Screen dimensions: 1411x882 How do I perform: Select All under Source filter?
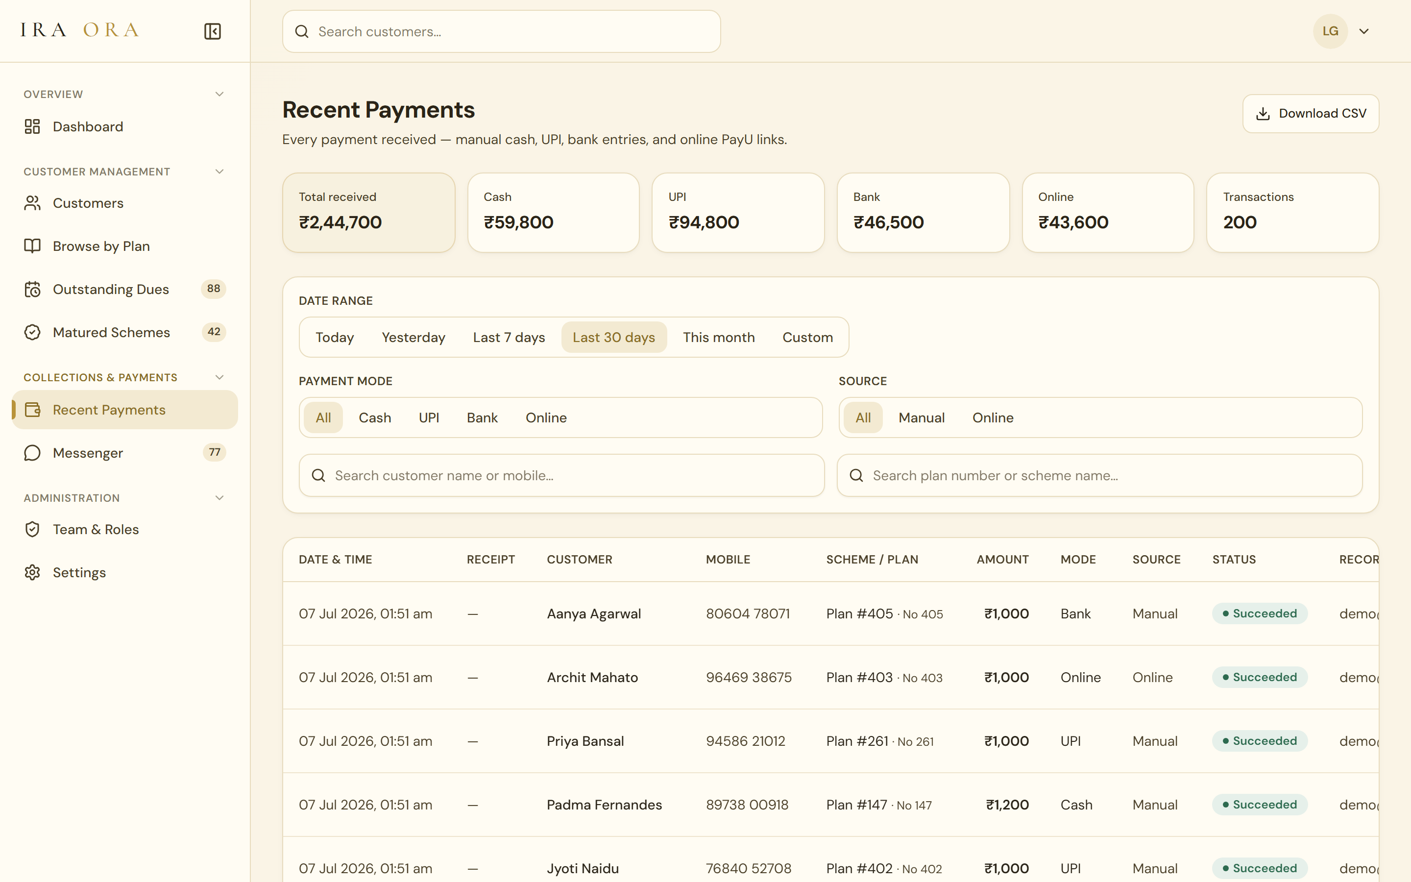(x=864, y=417)
